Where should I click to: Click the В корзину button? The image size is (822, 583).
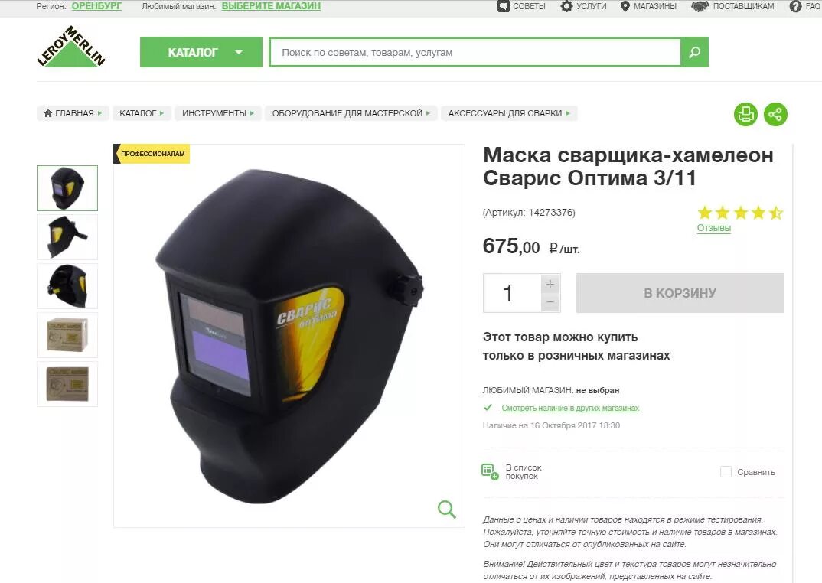pyautogui.click(x=680, y=293)
